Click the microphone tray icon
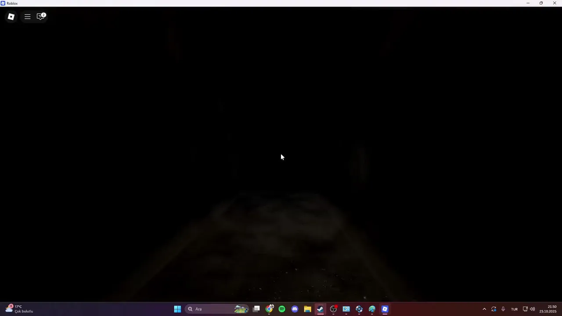 click(x=503, y=309)
